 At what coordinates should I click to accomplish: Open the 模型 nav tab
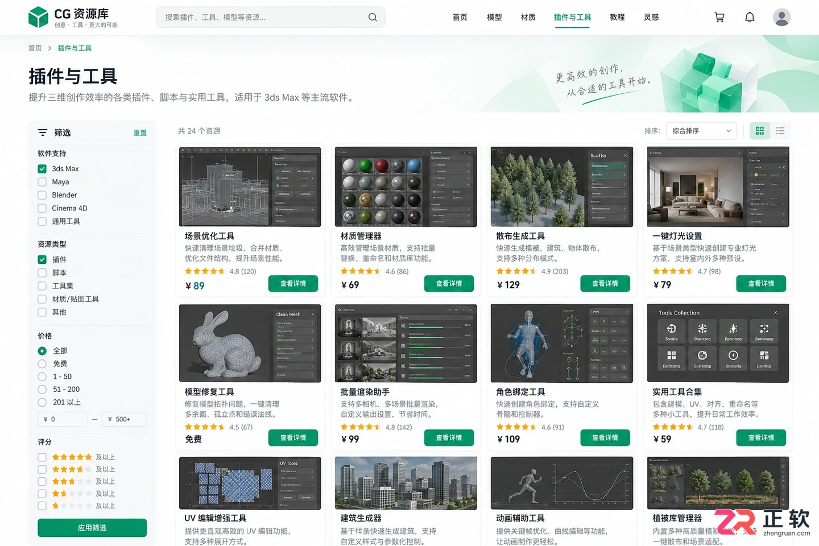click(494, 17)
